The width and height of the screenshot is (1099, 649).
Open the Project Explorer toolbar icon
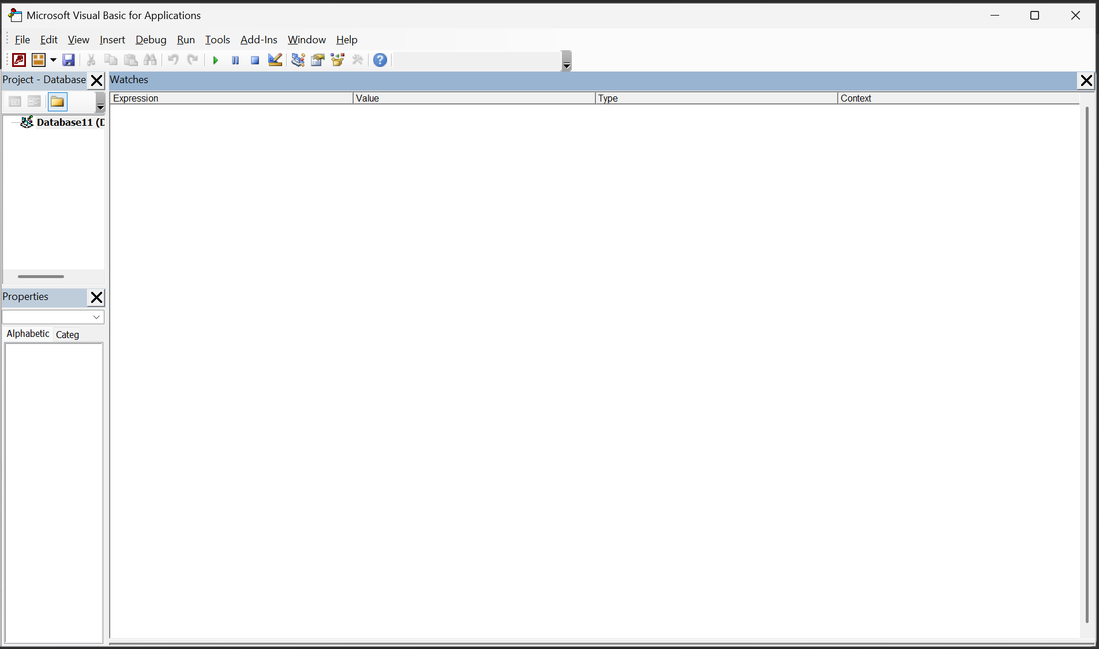point(298,60)
